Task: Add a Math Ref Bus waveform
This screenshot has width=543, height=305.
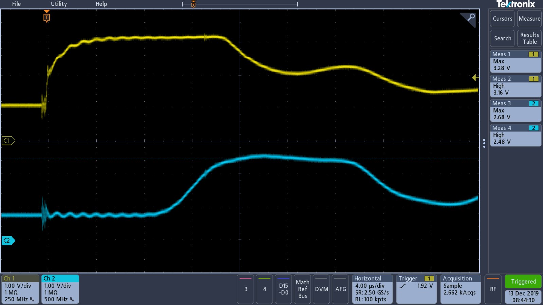Action: pyautogui.click(x=302, y=289)
